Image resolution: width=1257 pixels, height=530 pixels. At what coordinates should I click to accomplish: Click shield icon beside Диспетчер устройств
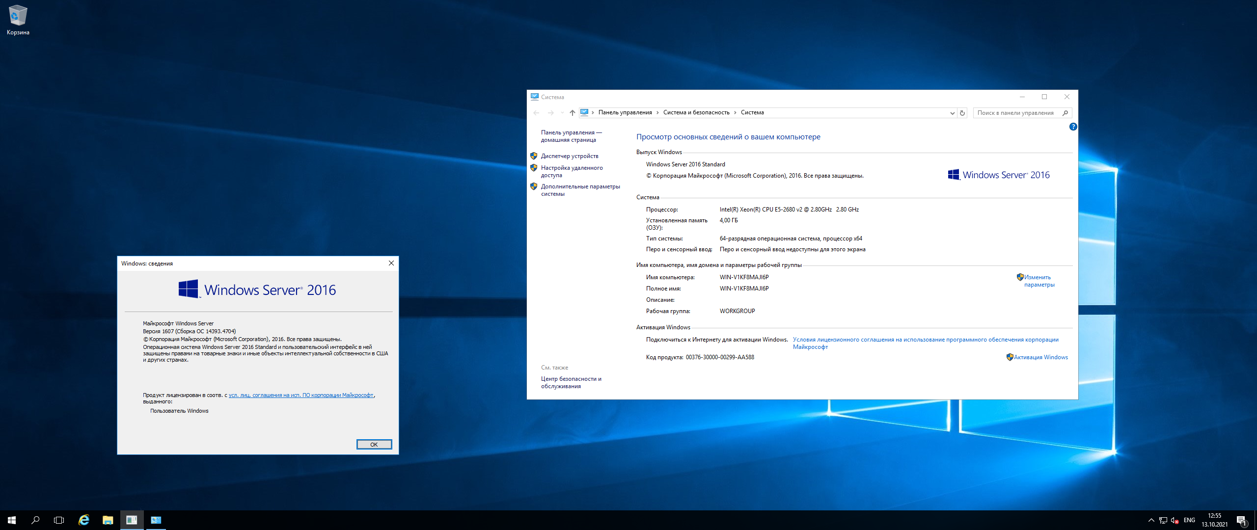[x=534, y=156]
